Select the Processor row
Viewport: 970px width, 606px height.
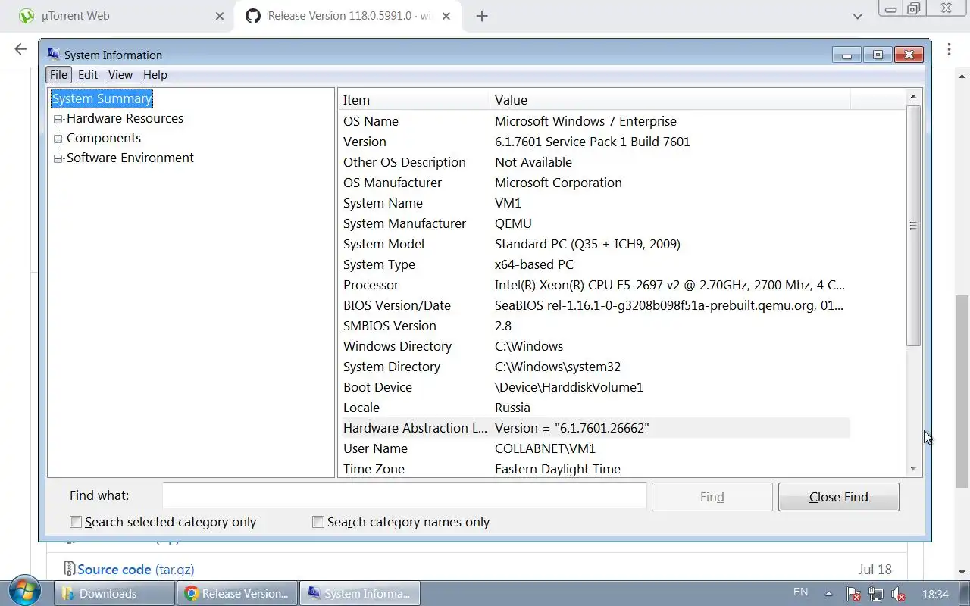pyautogui.click(x=595, y=285)
